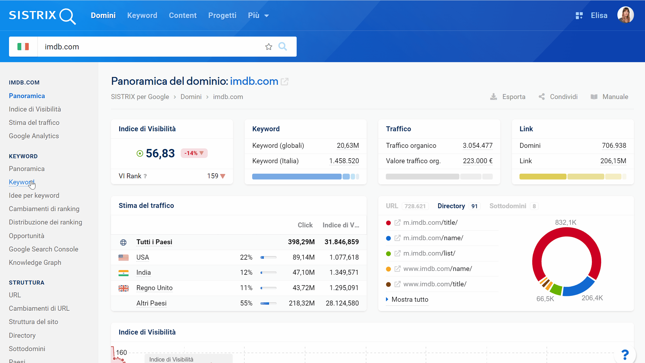645x363 pixels.
Task: Click the -14% change badge
Action: click(x=194, y=153)
